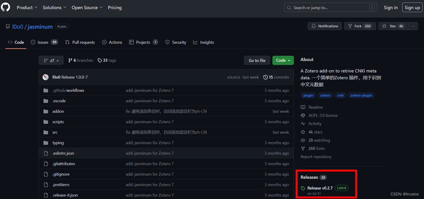424x199 pixels.
Task: Click the .prettierrc file icon
Action: click(46, 185)
